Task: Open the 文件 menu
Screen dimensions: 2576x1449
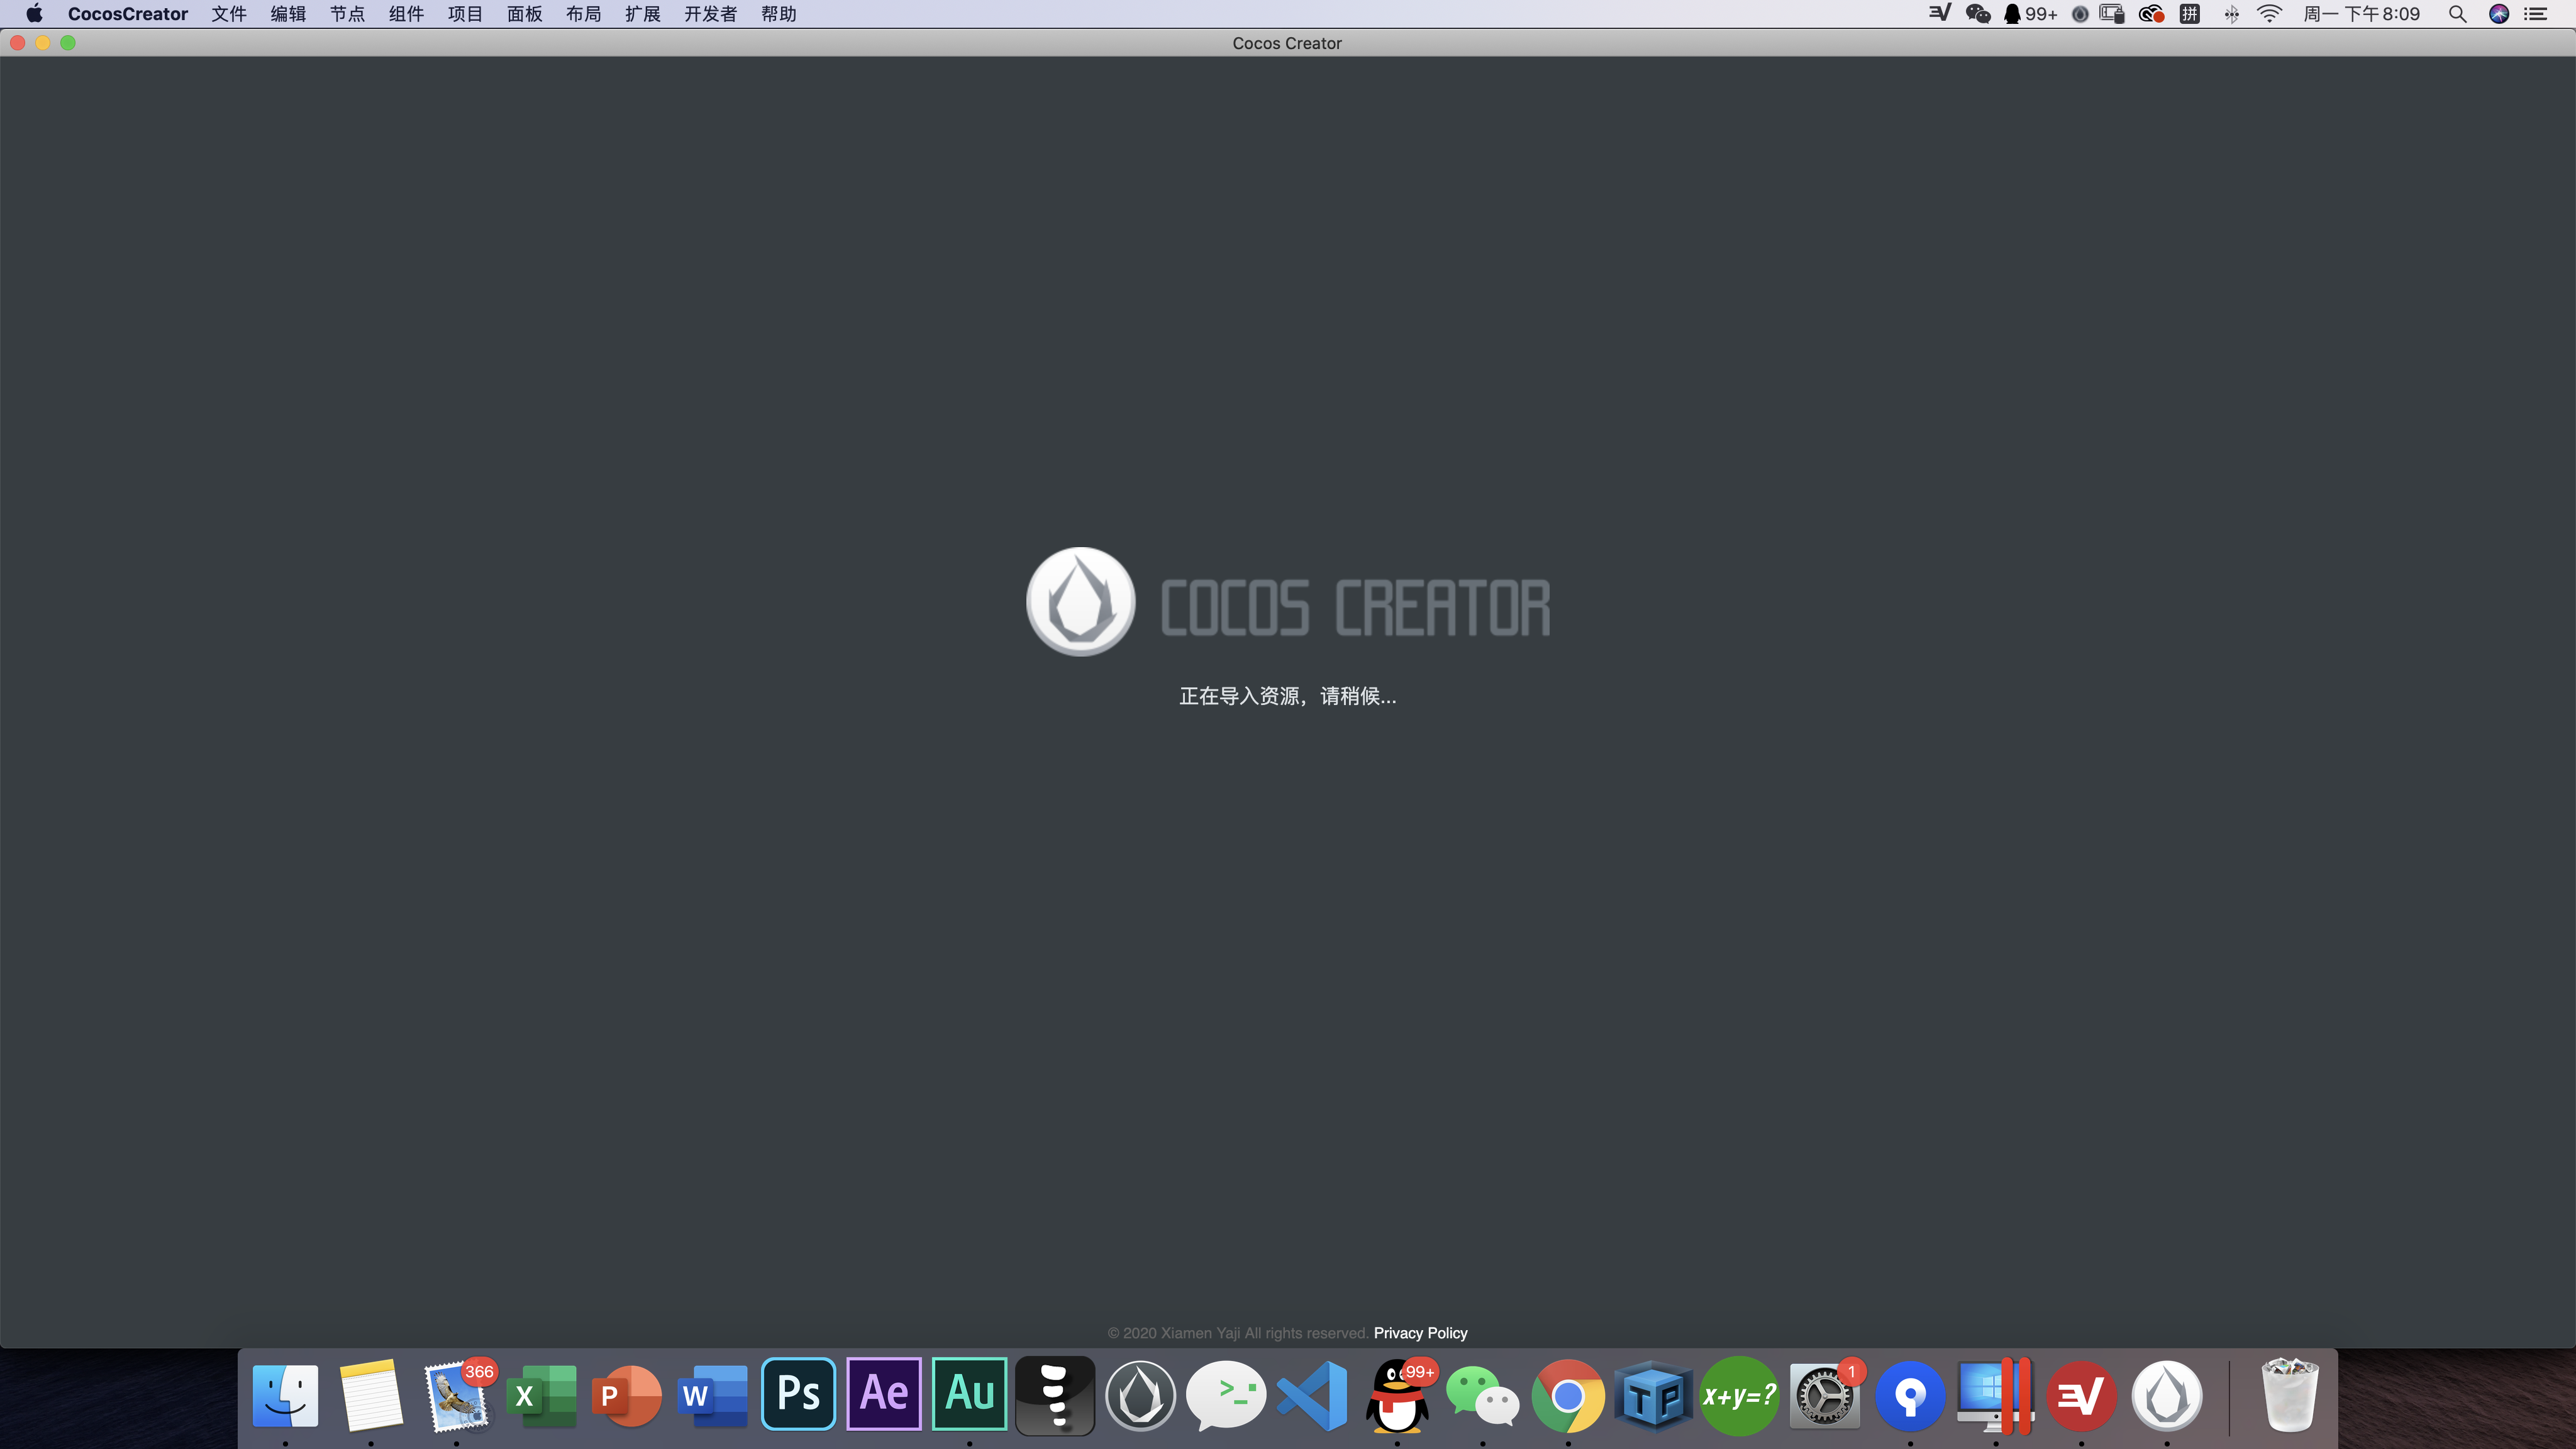Action: click(x=228, y=14)
